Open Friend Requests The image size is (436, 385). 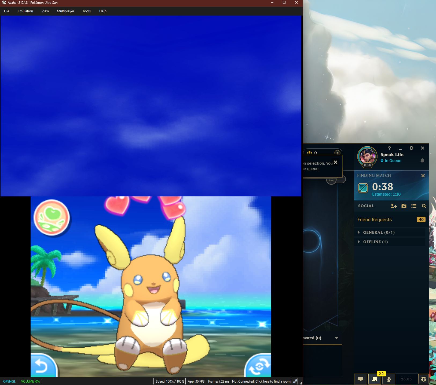(391, 220)
